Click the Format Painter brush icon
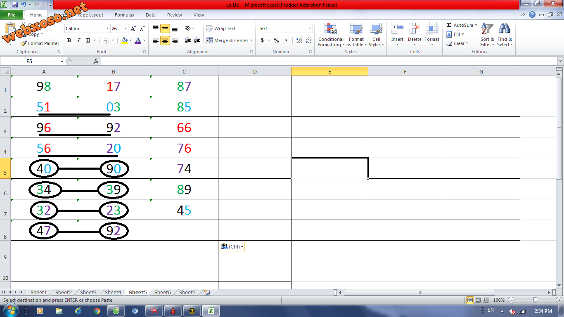 click(24, 43)
